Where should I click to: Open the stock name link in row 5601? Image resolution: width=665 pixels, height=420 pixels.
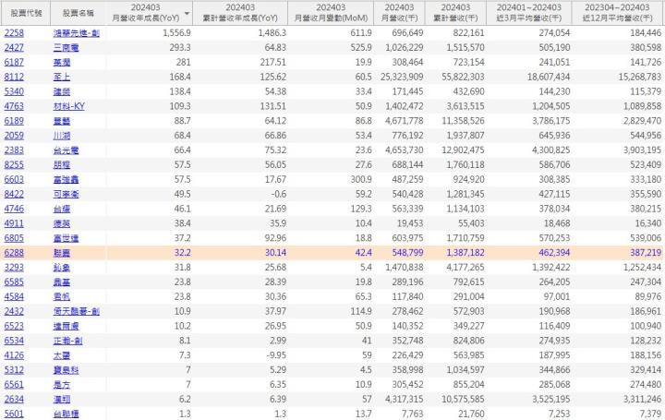click(66, 414)
